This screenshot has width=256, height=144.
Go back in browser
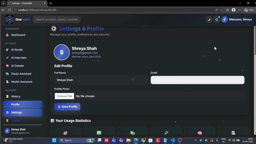pyautogui.click(x=3, y=10)
